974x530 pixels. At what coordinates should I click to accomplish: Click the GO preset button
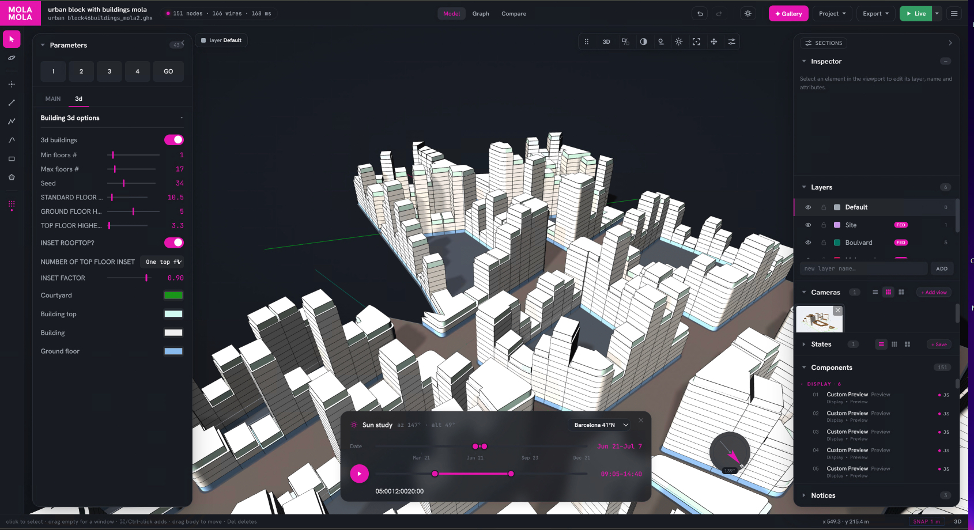coord(168,71)
